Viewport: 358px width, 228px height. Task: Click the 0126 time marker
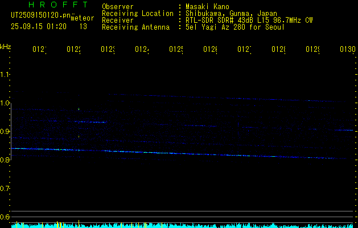coord(210,50)
